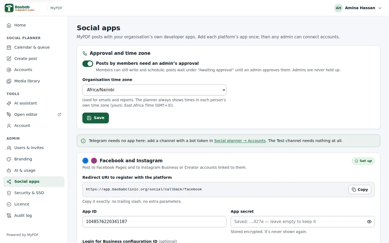Click the at-sign icon beside Accounts
The width and height of the screenshot is (389, 243).
tap(9, 70)
